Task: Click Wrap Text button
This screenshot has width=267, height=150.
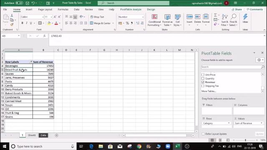Action: click(97, 17)
